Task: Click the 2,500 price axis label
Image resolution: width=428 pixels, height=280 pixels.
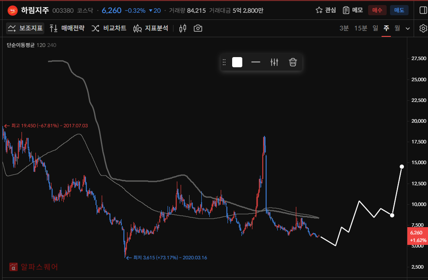Action: click(x=417, y=267)
